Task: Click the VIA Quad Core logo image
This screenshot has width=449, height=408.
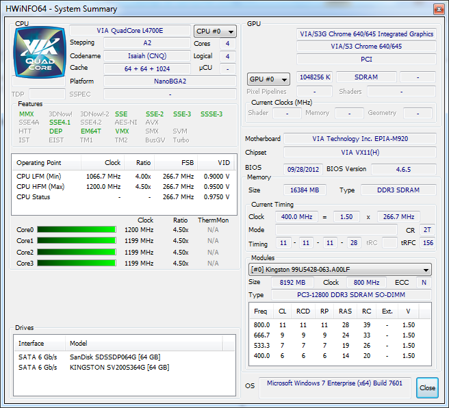Action: click(40, 53)
